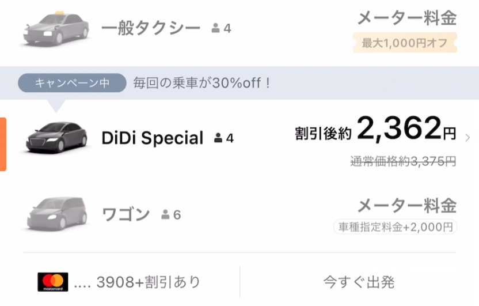Choose the ワゴン van icon
Viewport: 479px width, 306px height.
coord(56,214)
